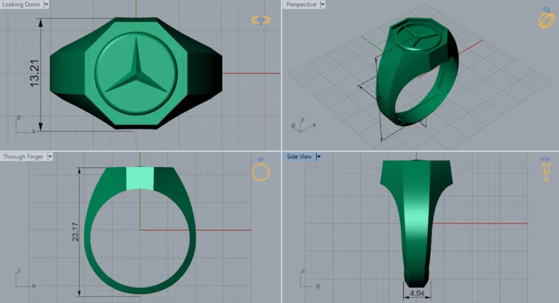Image resolution: width=559 pixels, height=303 pixels.
Task: Click the Perspective viewport title
Action: [x=301, y=5]
